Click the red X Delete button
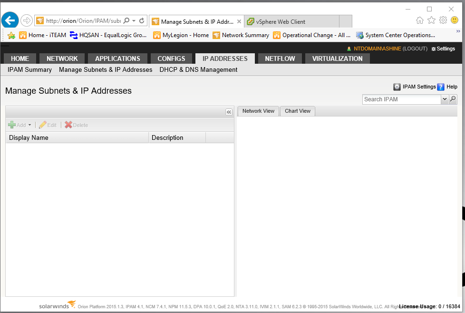This screenshot has width=465, height=313. point(76,125)
